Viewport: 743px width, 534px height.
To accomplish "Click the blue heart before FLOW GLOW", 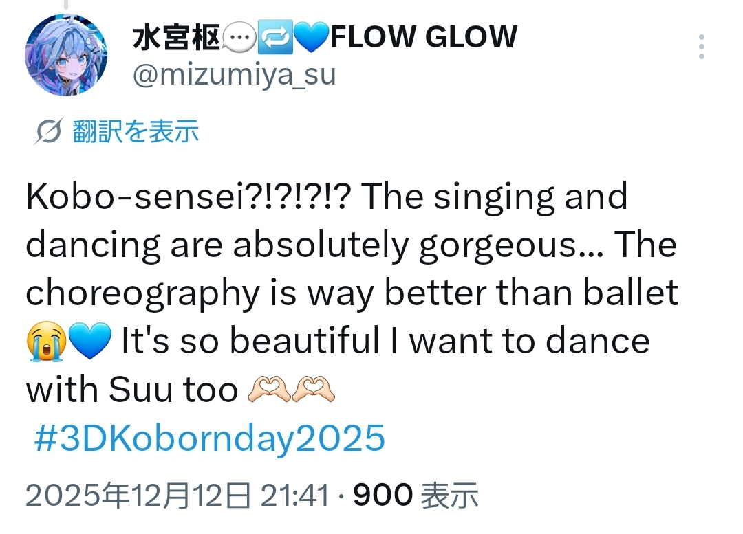I will [x=312, y=38].
